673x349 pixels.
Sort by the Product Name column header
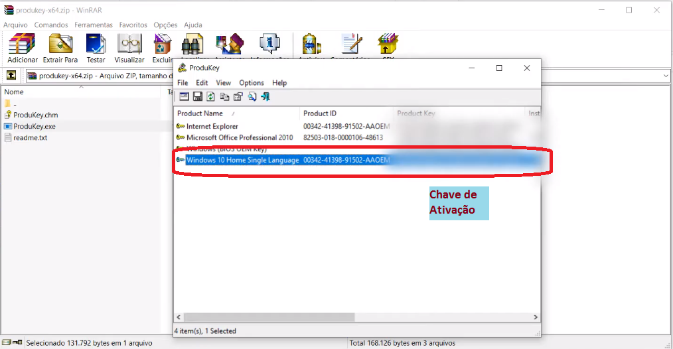point(236,113)
